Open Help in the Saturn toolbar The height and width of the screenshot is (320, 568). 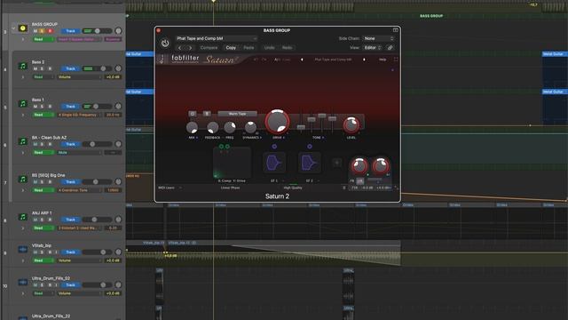pos(383,60)
